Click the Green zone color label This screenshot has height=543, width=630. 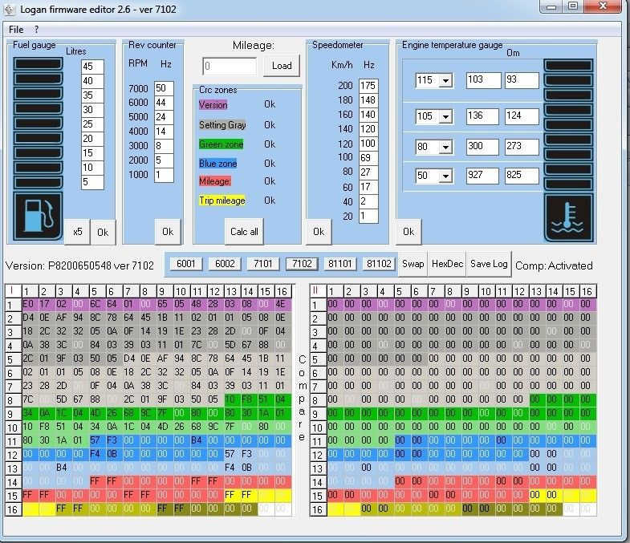point(221,144)
